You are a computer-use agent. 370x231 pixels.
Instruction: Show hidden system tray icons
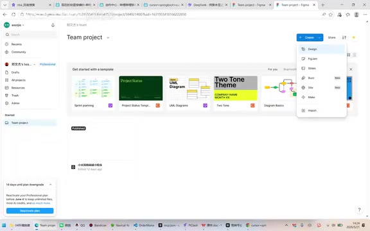[286, 225]
